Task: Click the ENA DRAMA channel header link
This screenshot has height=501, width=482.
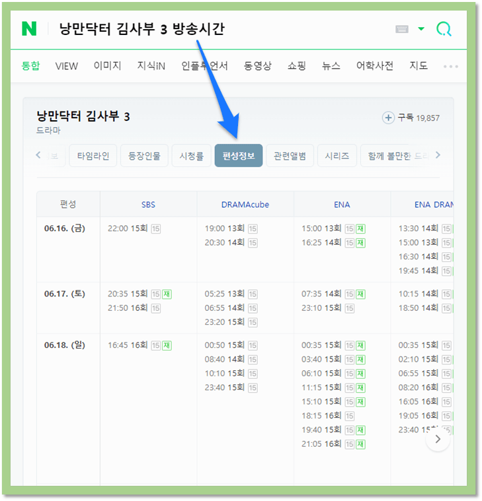Action: tap(434, 205)
